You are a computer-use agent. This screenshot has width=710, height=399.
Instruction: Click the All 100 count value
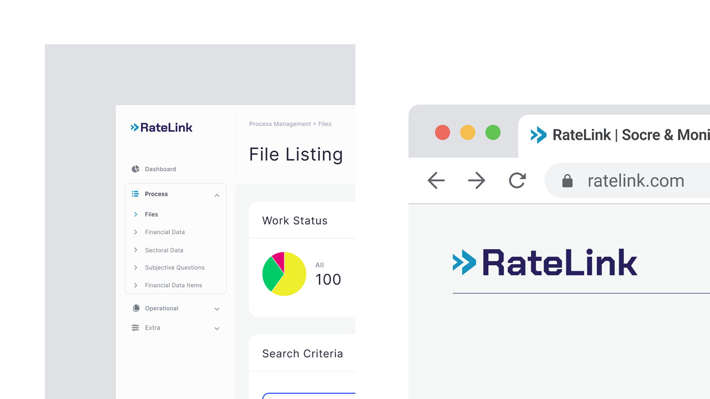(x=328, y=279)
